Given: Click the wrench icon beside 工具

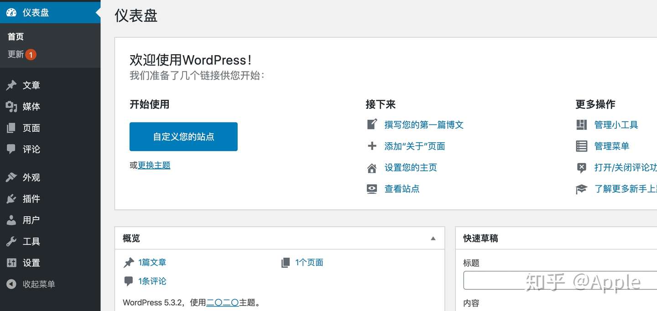Looking at the screenshot, I should tap(11, 242).
